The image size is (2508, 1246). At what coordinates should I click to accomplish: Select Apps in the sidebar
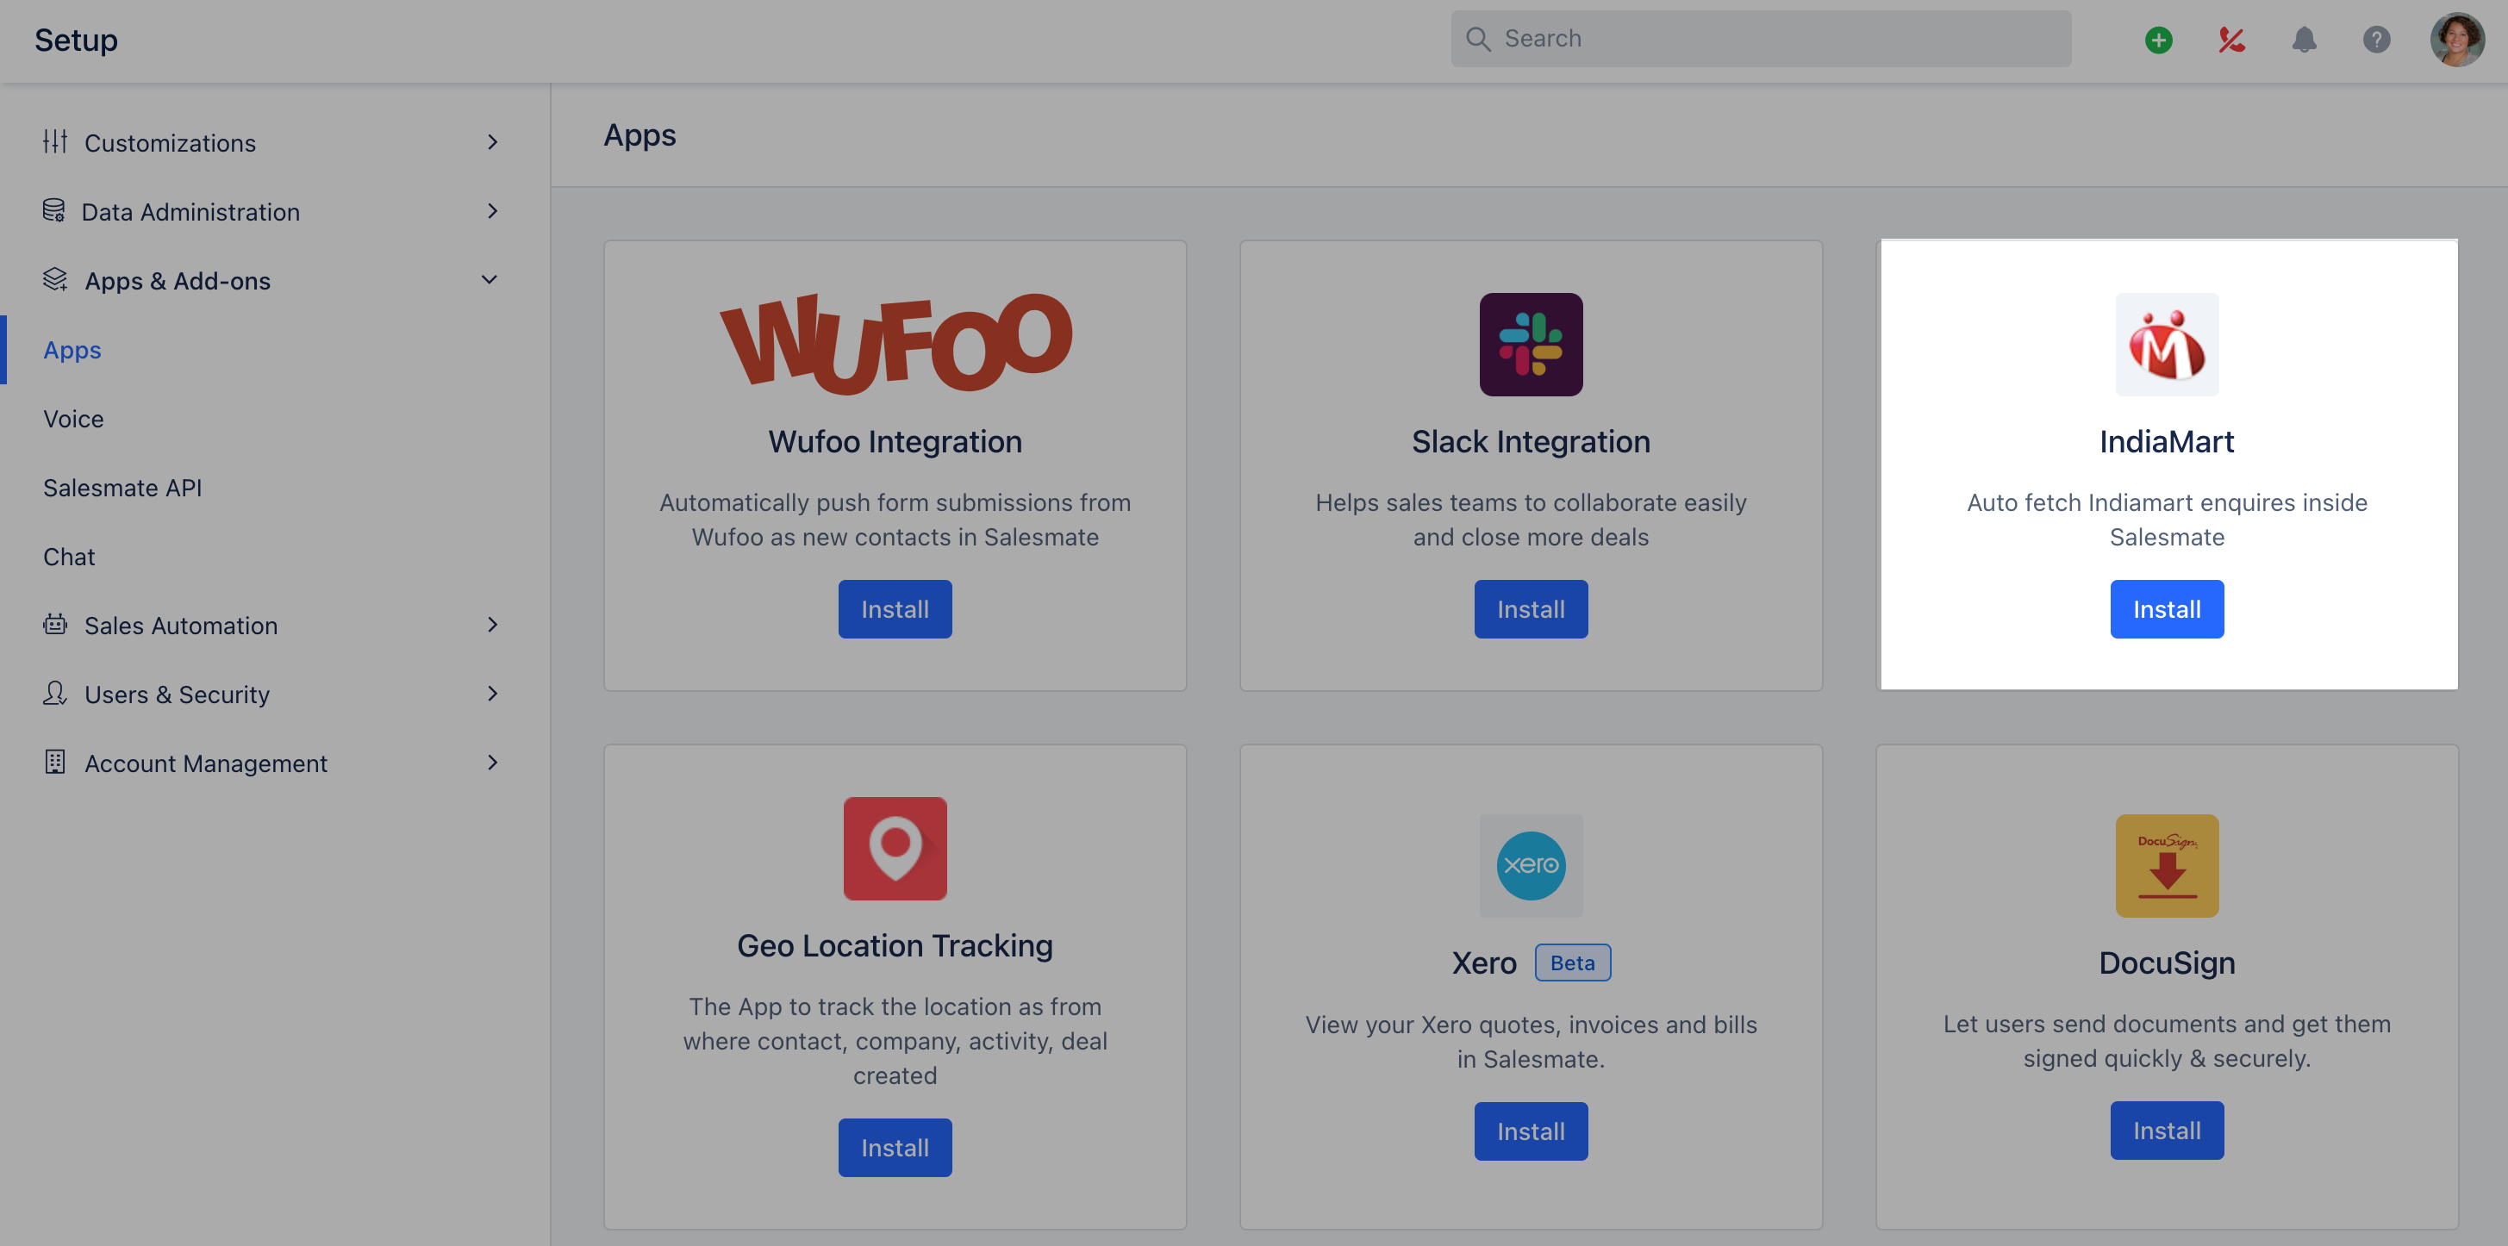72,350
